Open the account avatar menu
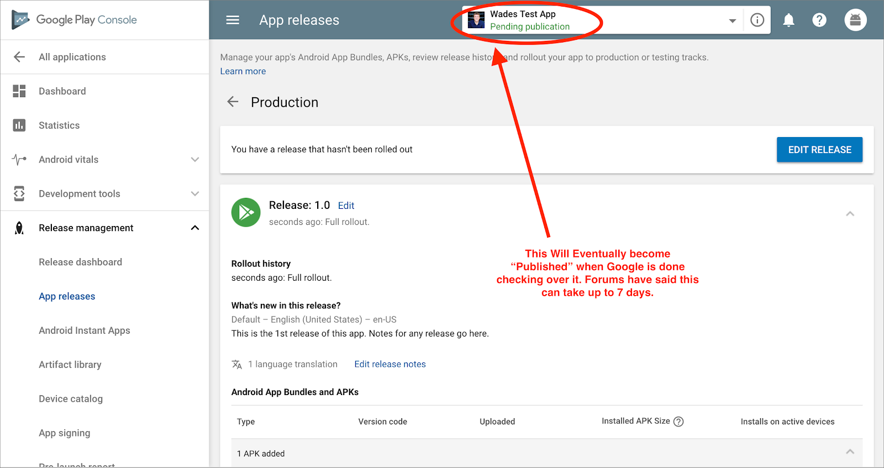This screenshot has height=468, width=884. coord(855,20)
